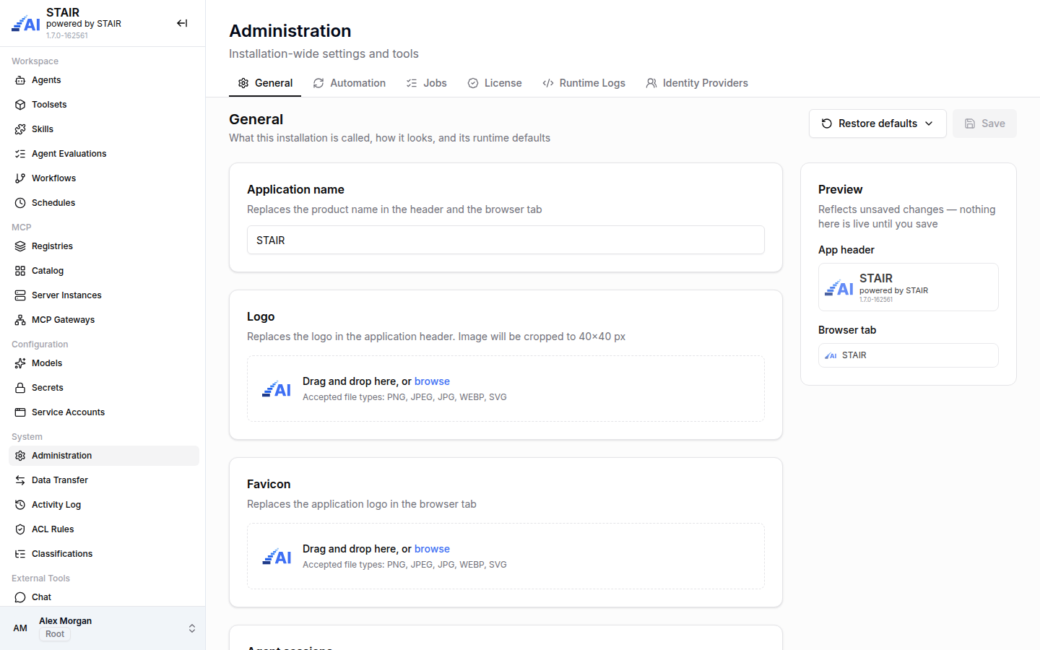Switch to the Jobs tab

(426, 83)
